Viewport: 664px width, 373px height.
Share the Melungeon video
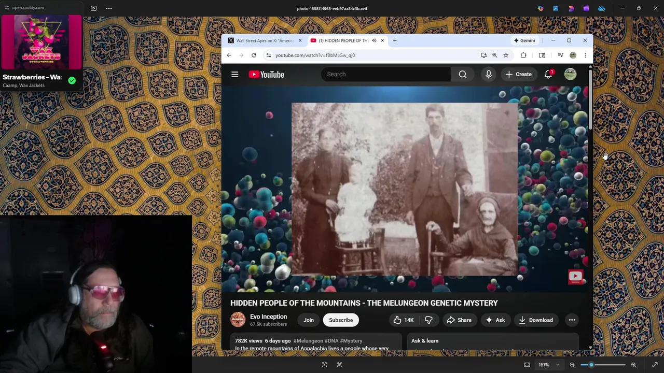pos(459,320)
